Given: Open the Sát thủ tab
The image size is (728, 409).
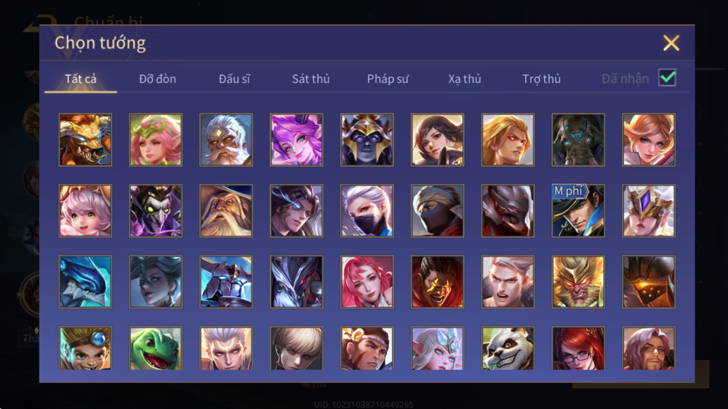Looking at the screenshot, I should (310, 79).
